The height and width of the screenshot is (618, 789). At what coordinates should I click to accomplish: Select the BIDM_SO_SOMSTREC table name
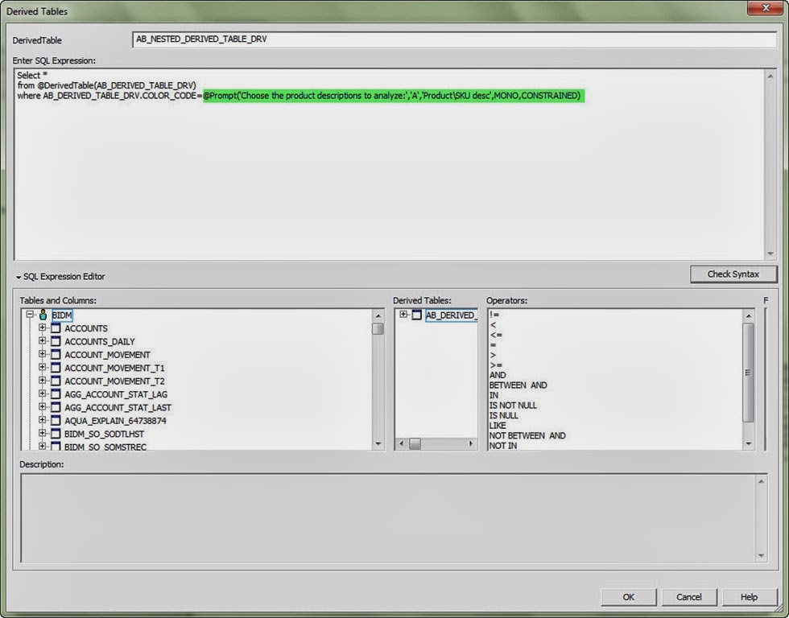click(x=105, y=447)
